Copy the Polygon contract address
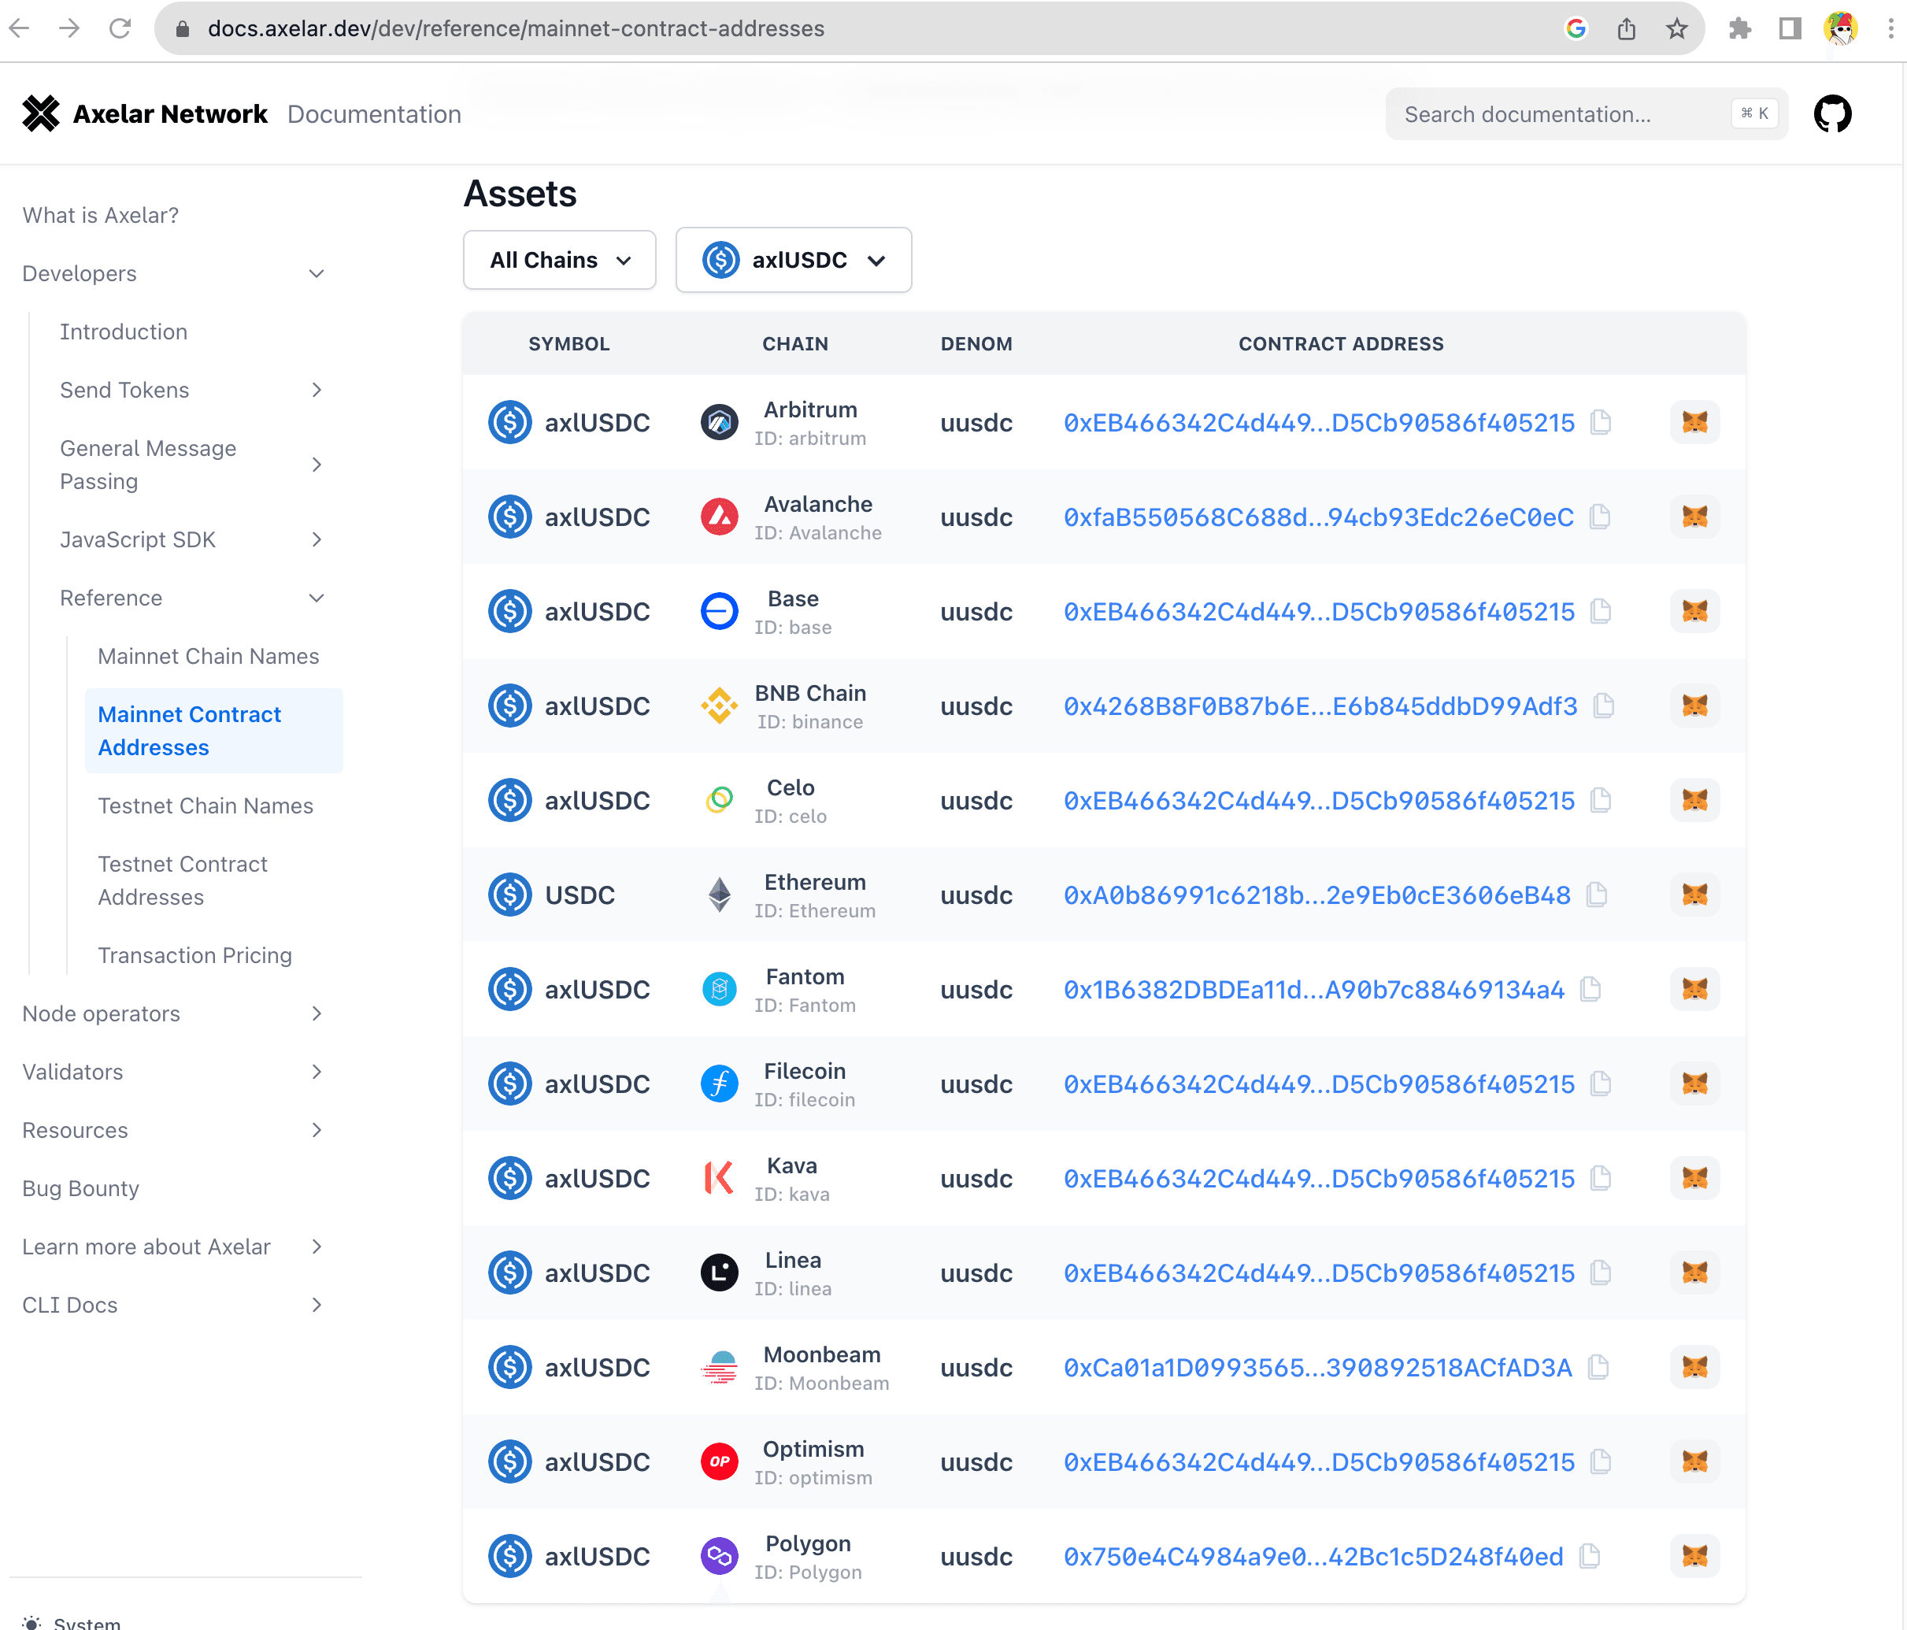Viewport: 1907px width, 1630px height. [x=1590, y=1556]
